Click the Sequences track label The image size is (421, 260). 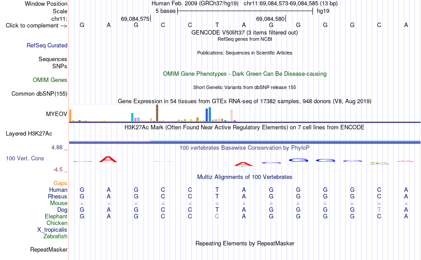point(53,59)
